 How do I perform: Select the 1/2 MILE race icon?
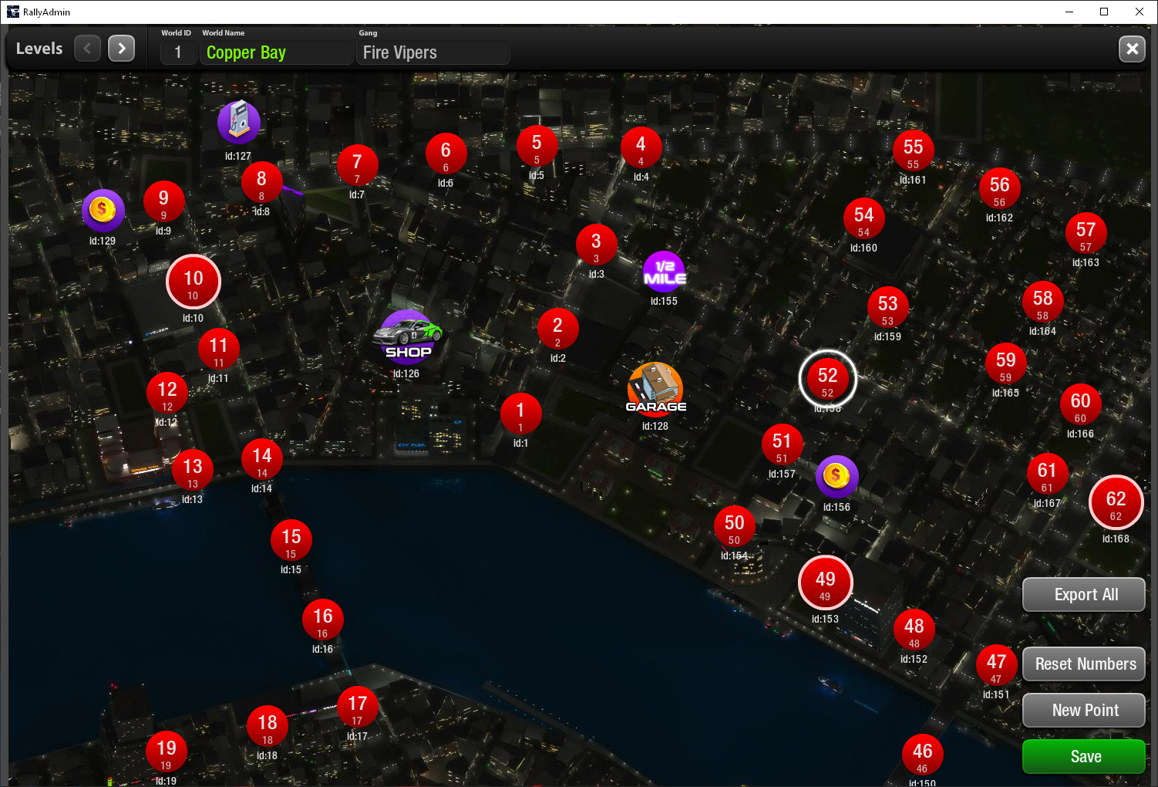[664, 272]
